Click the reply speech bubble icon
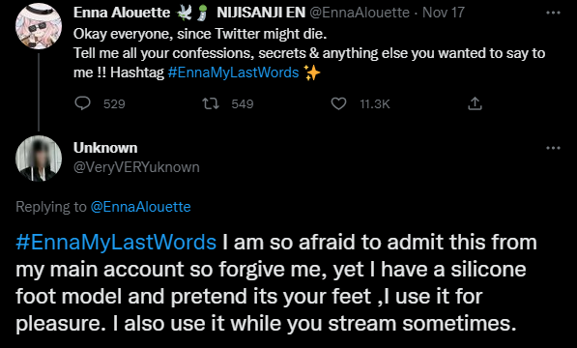The image size is (577, 348). point(82,103)
